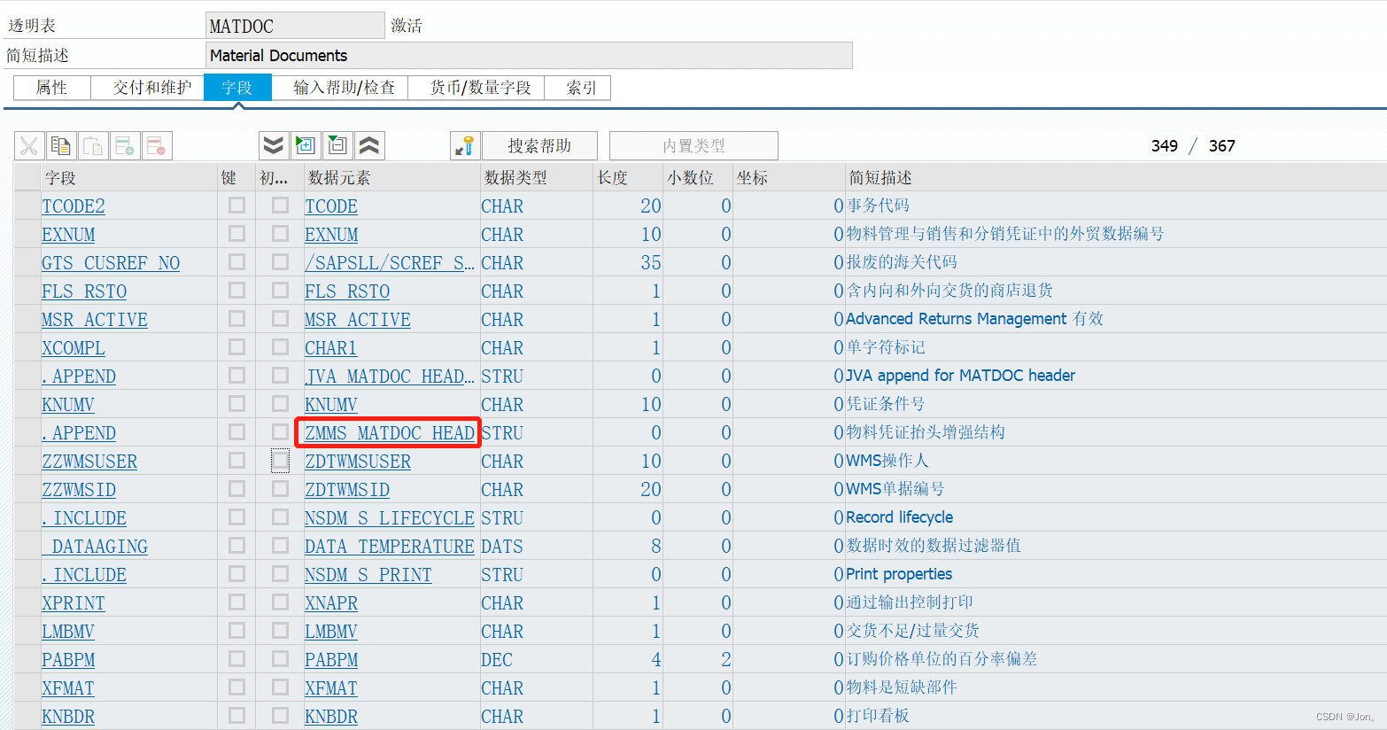Image resolution: width=1387 pixels, height=730 pixels.
Task: Click the ZMMS_MATDOC_HEAD data element link
Action: coord(390,433)
